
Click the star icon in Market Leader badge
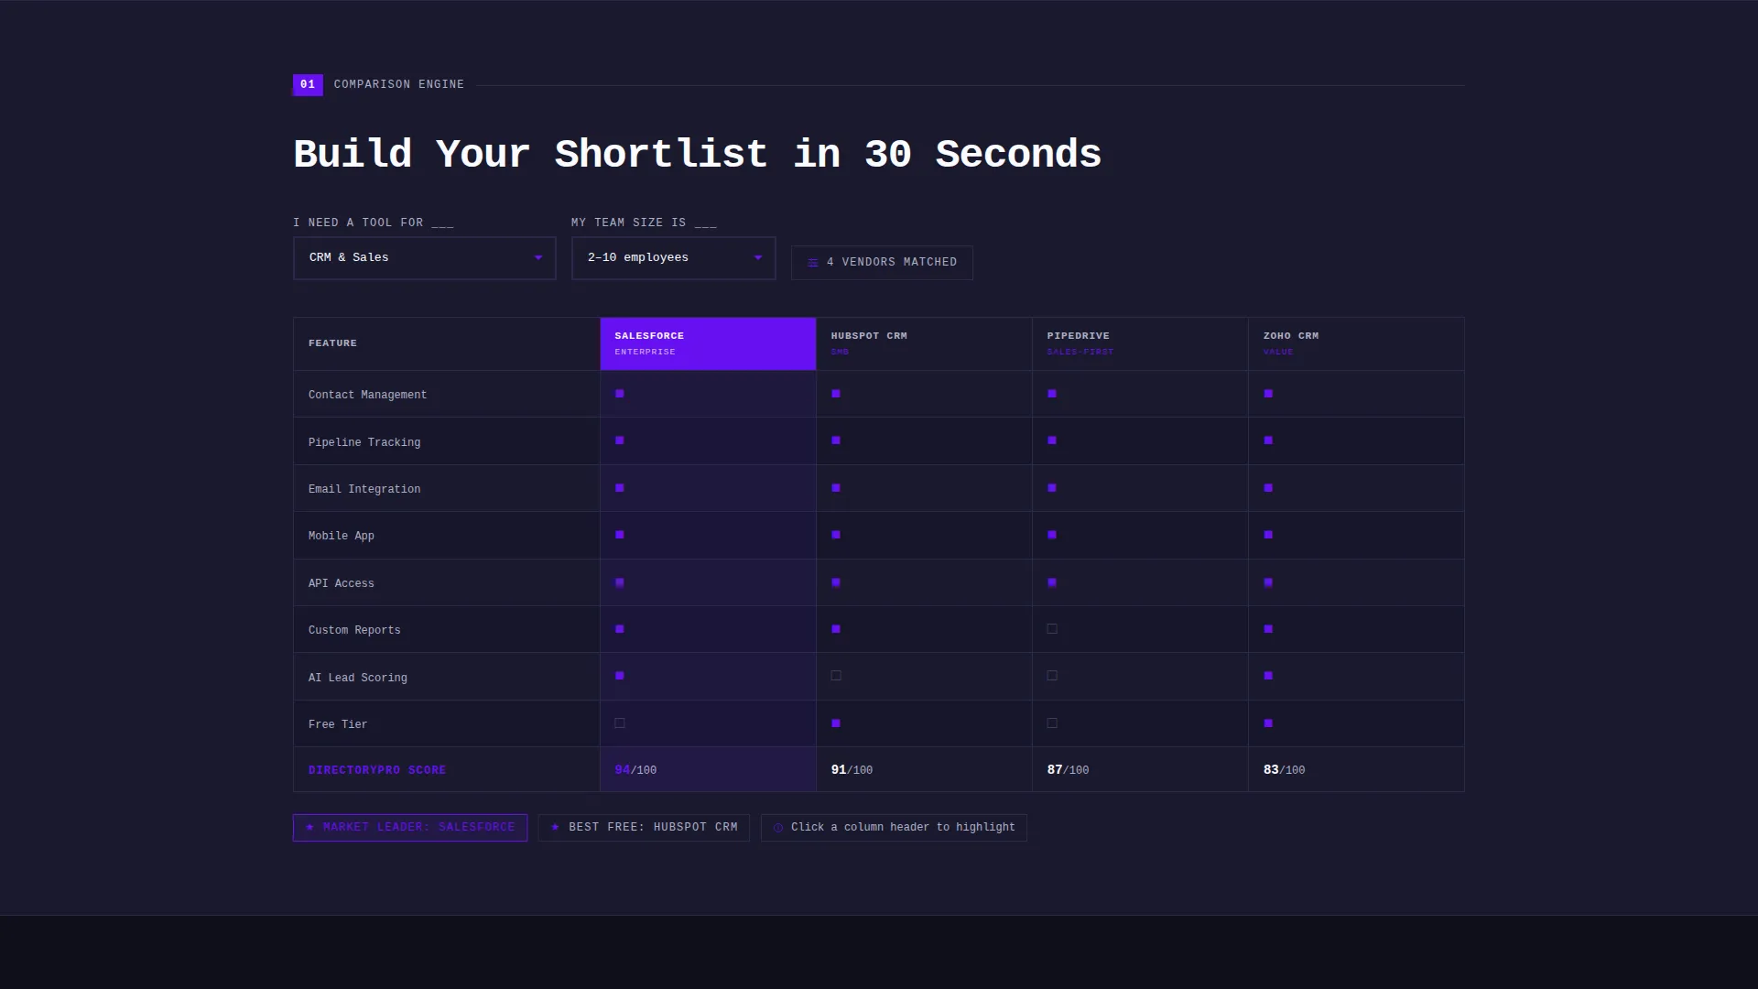pyautogui.click(x=309, y=828)
